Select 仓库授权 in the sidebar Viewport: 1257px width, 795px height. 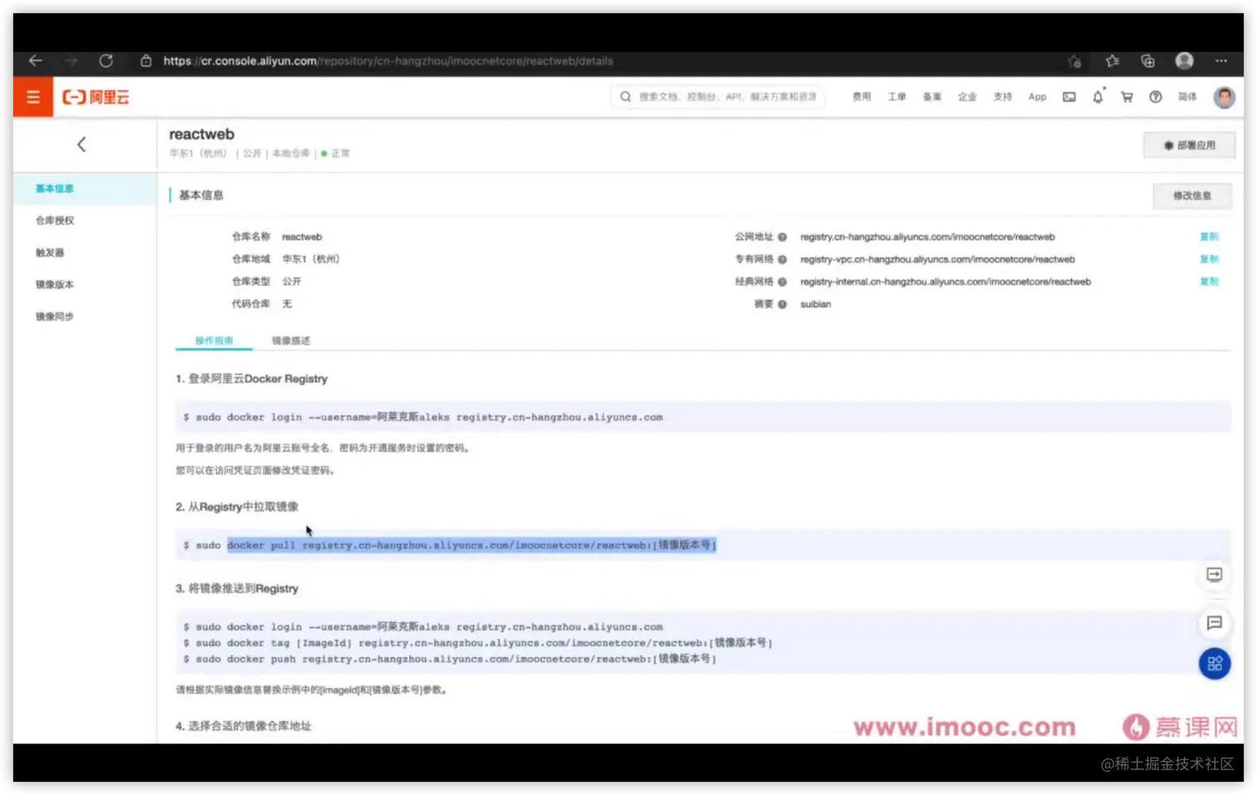pos(55,221)
